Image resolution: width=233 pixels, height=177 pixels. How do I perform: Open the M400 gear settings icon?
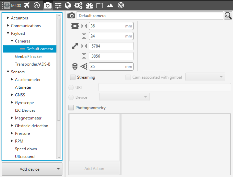[x=7, y=5]
